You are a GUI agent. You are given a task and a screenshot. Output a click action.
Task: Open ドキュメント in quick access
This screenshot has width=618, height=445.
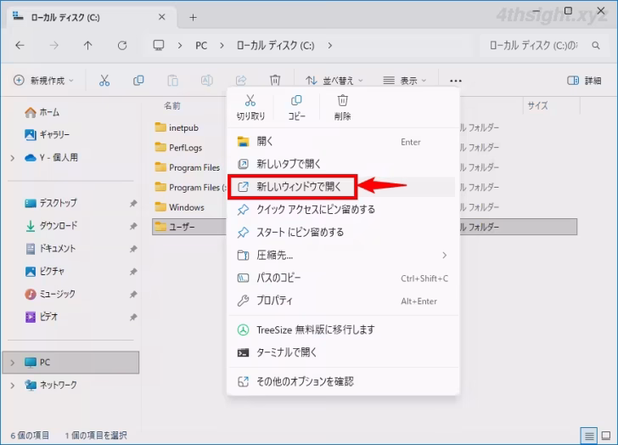50,249
